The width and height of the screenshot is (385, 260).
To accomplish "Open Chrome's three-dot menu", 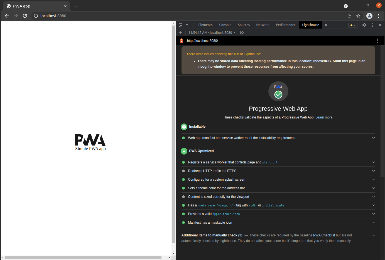I will pyautogui.click(x=379, y=16).
